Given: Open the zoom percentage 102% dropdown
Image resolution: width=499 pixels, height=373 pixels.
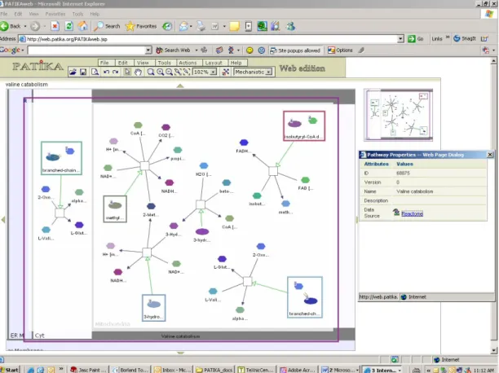Looking at the screenshot, I should pos(214,72).
